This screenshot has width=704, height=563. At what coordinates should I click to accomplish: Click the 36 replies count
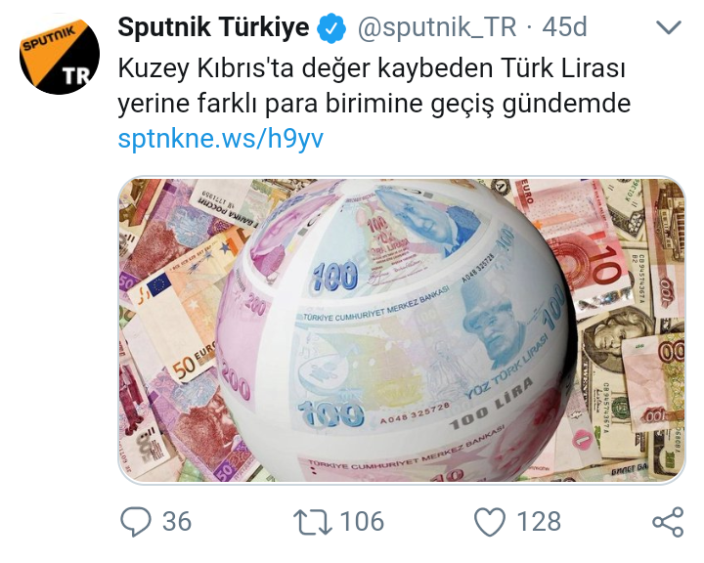[x=177, y=522]
